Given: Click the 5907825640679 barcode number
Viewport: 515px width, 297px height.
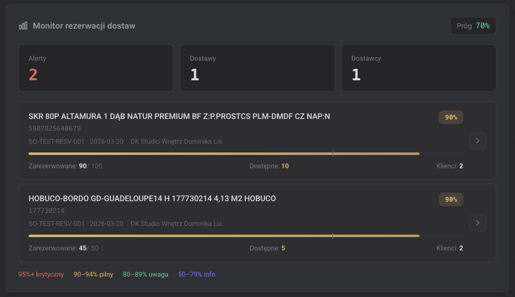Looking at the screenshot, I should [x=54, y=128].
